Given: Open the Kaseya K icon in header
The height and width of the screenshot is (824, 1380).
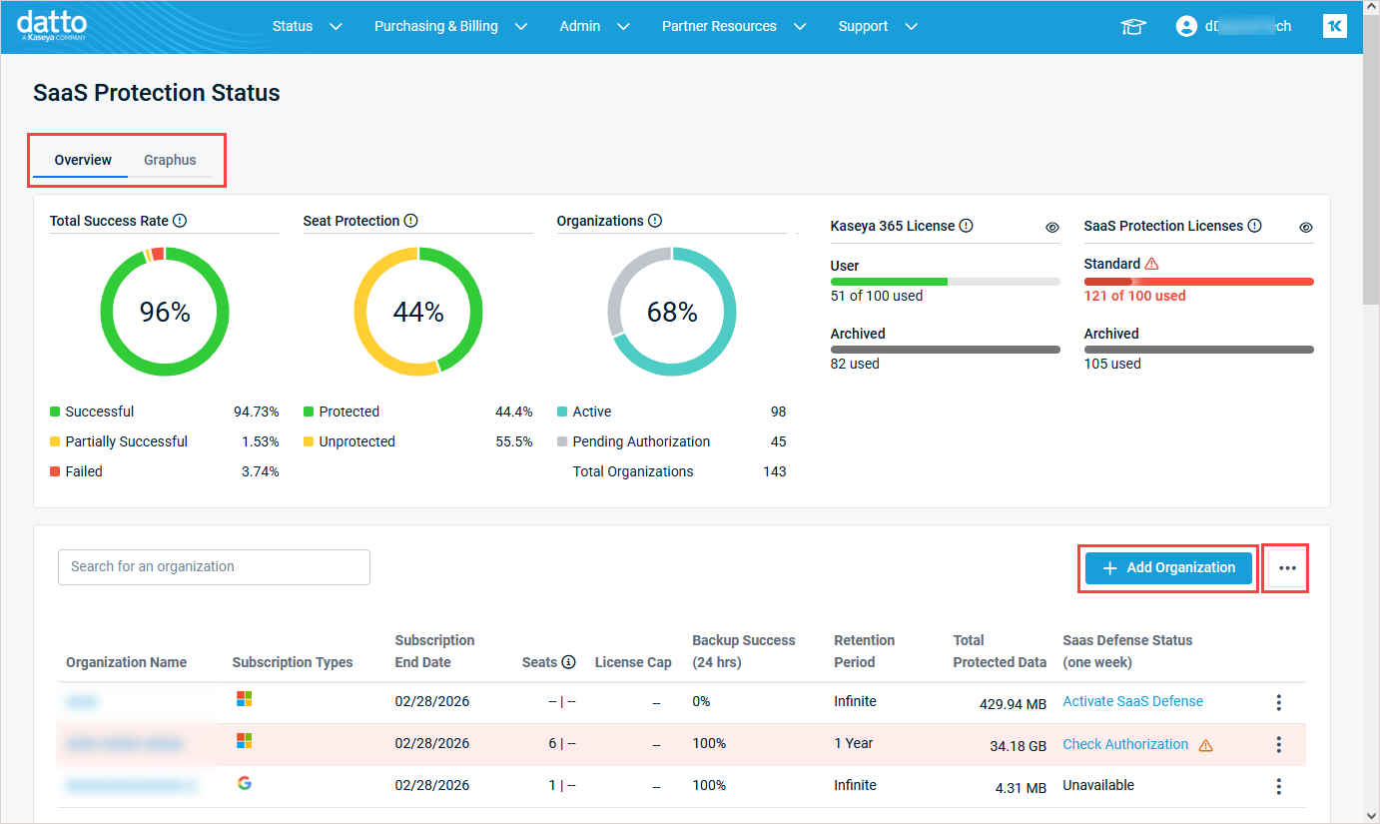Looking at the screenshot, I should [1334, 27].
